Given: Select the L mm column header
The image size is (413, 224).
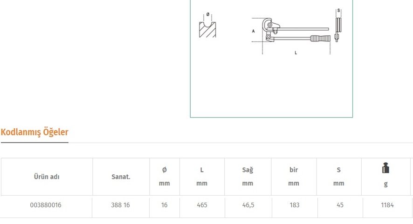Looking at the screenshot, I should [x=202, y=177].
